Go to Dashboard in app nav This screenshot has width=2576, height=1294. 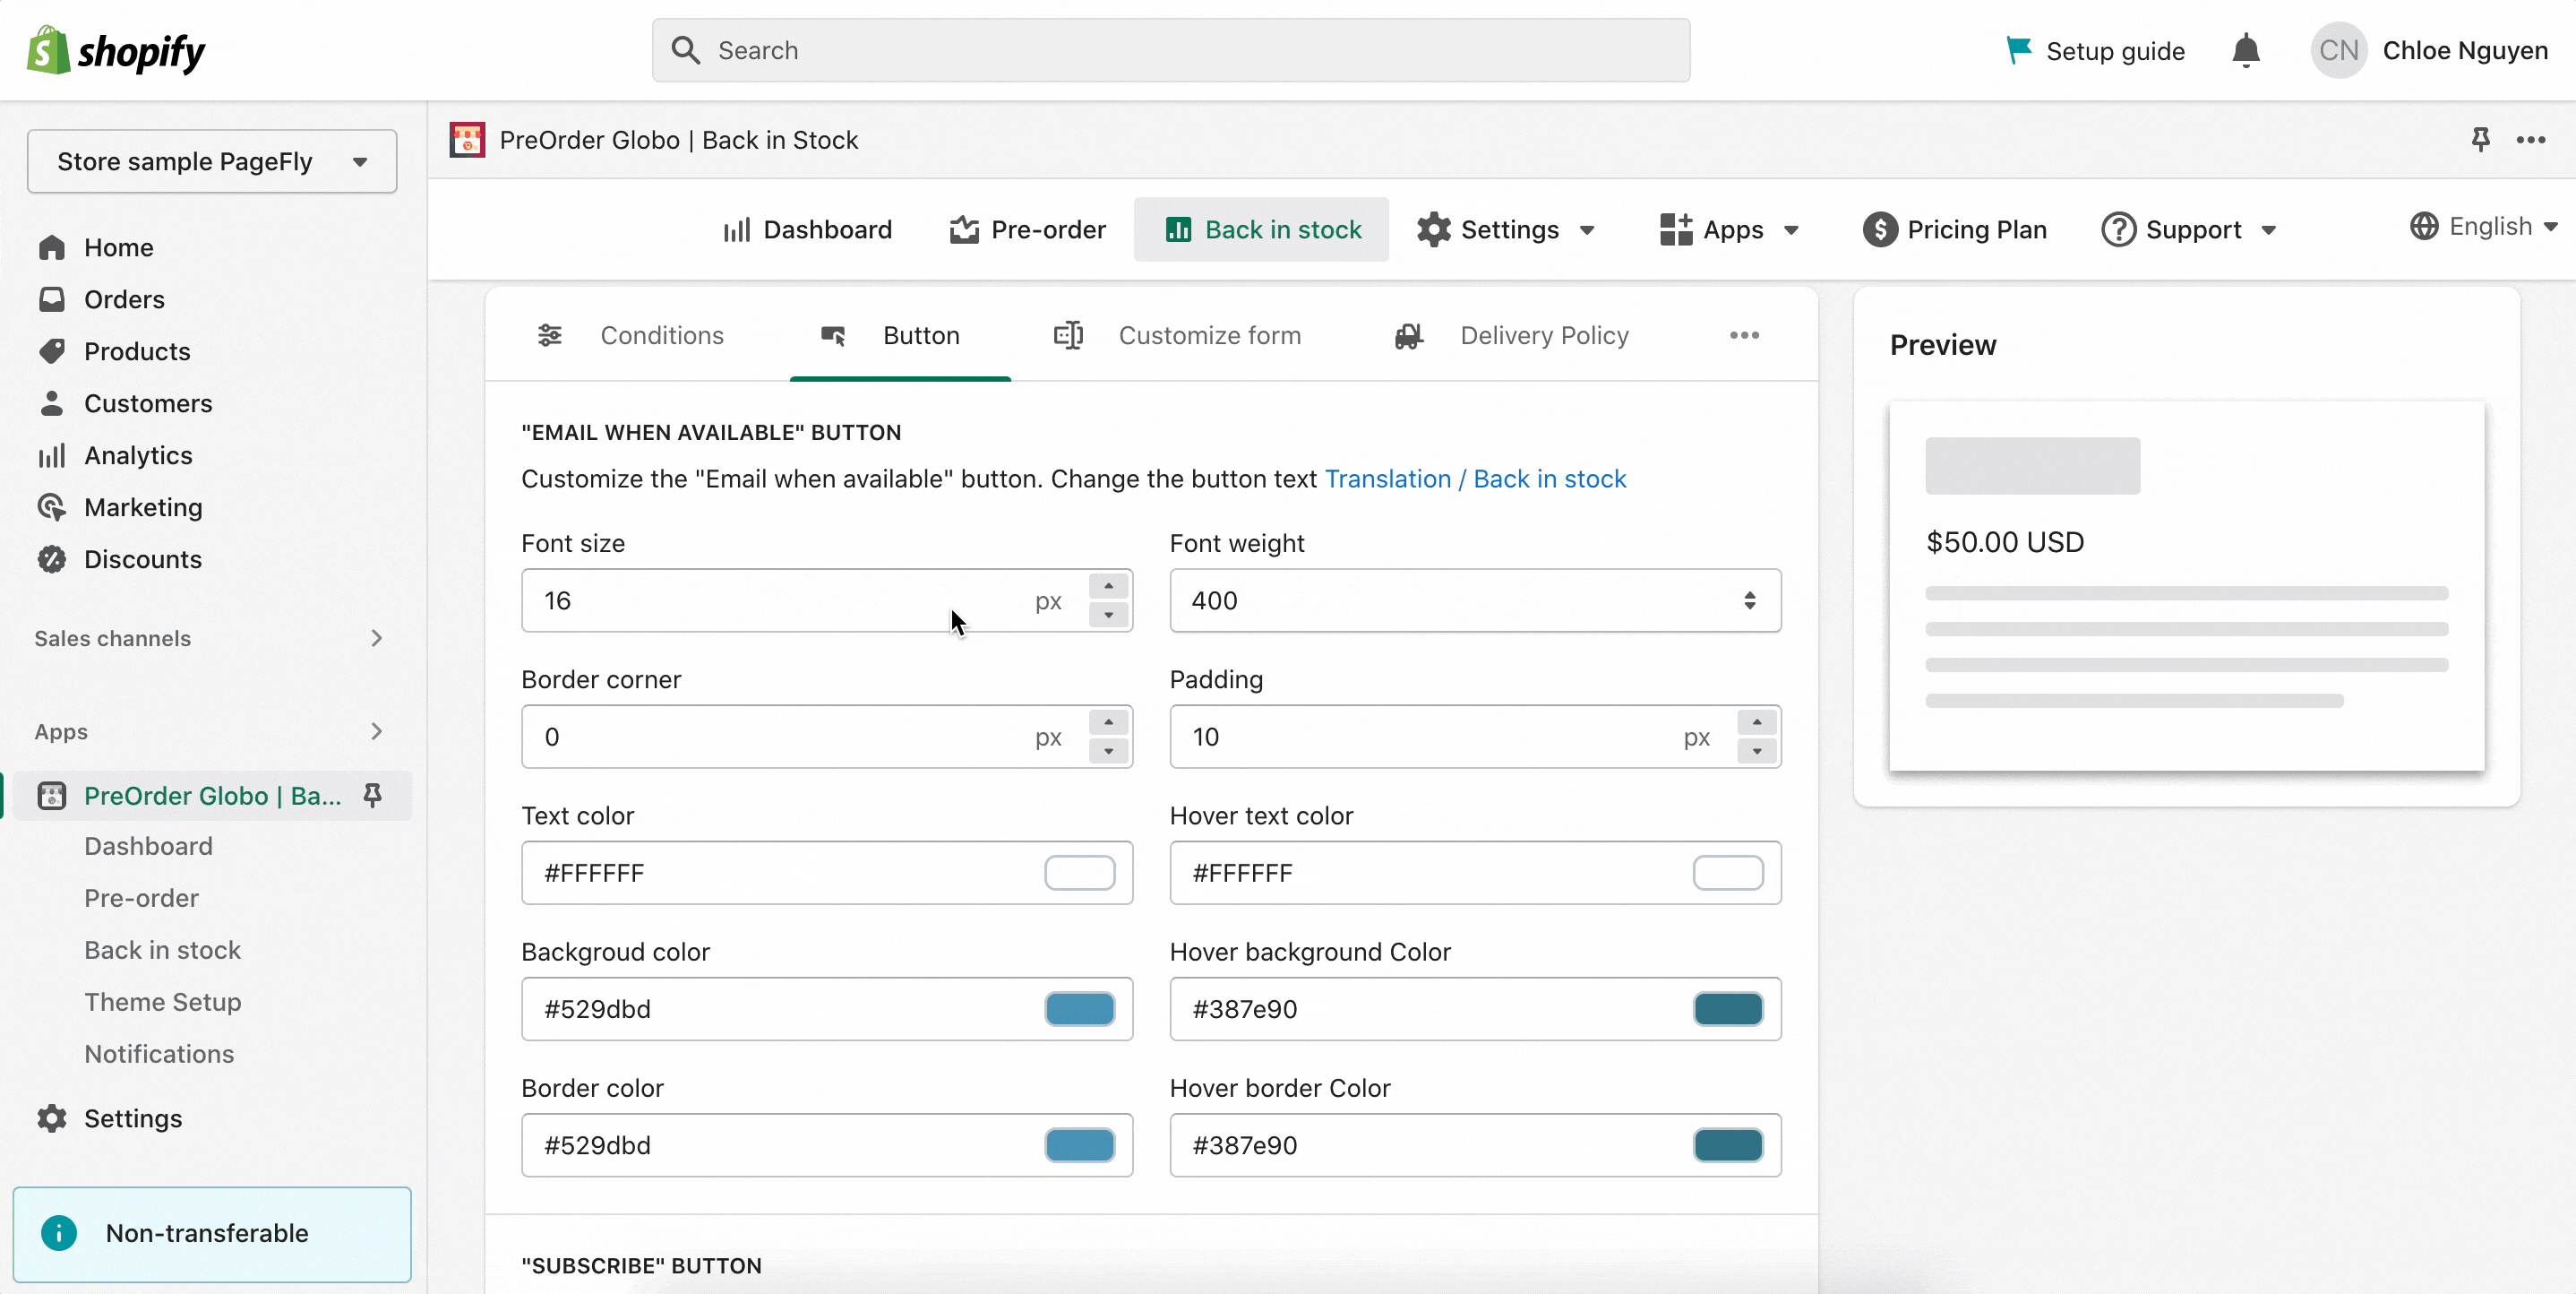click(807, 229)
